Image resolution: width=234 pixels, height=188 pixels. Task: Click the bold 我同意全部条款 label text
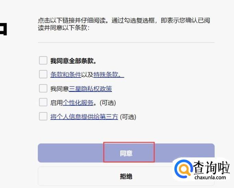pyautogui.click(x=73, y=61)
